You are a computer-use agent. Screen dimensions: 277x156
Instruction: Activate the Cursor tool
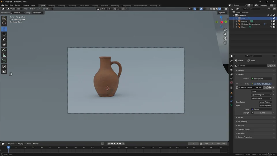4,23
